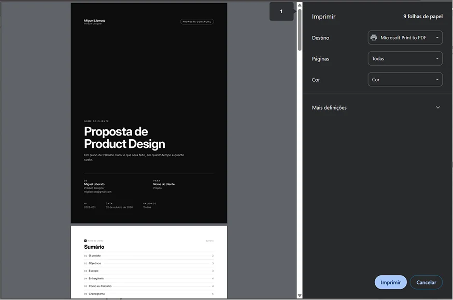Click the Imprimir dialog heading
This screenshot has width=453, height=300.
(x=323, y=17)
